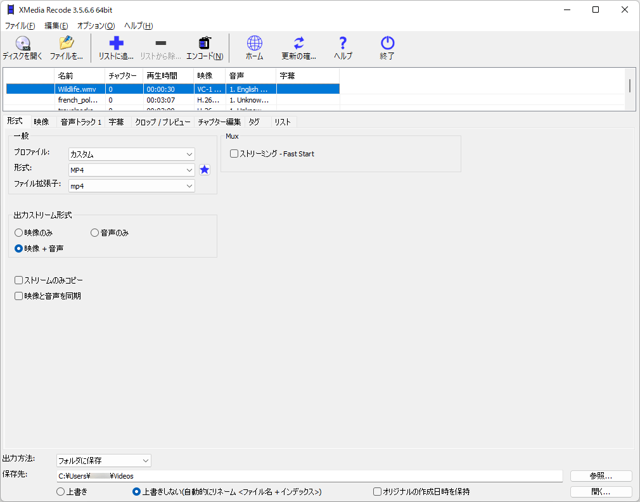
Task: Click チャプター column header
Action: [124, 76]
